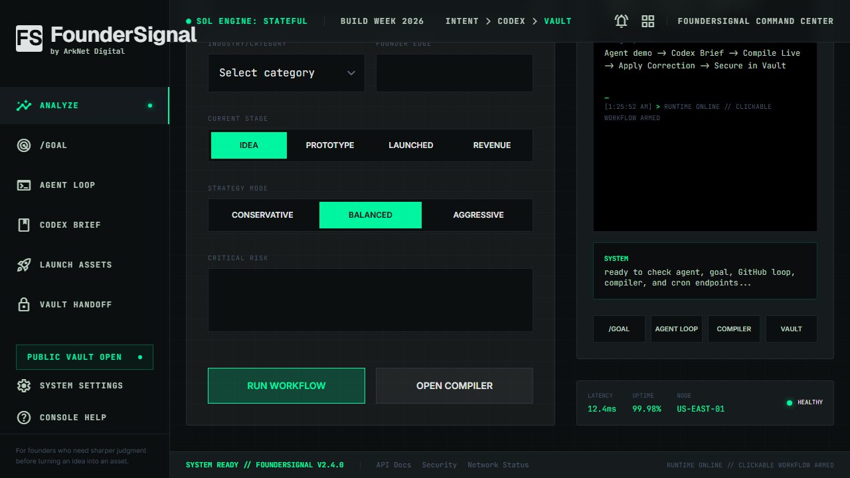Click the Codex Brief book icon
Viewport: 850px width, 478px height.
tap(24, 225)
